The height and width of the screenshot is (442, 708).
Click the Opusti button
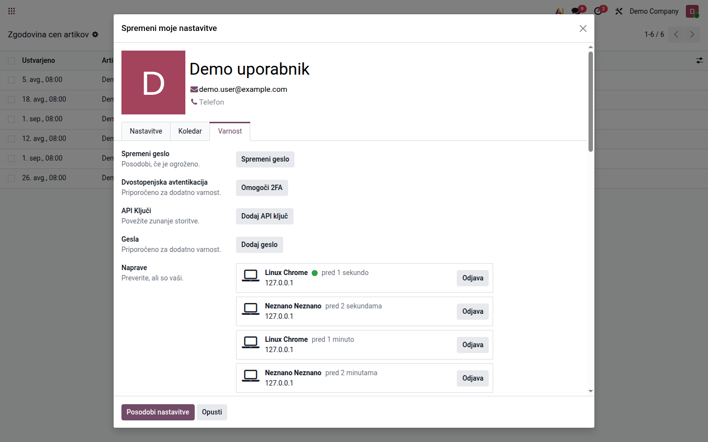(212, 412)
